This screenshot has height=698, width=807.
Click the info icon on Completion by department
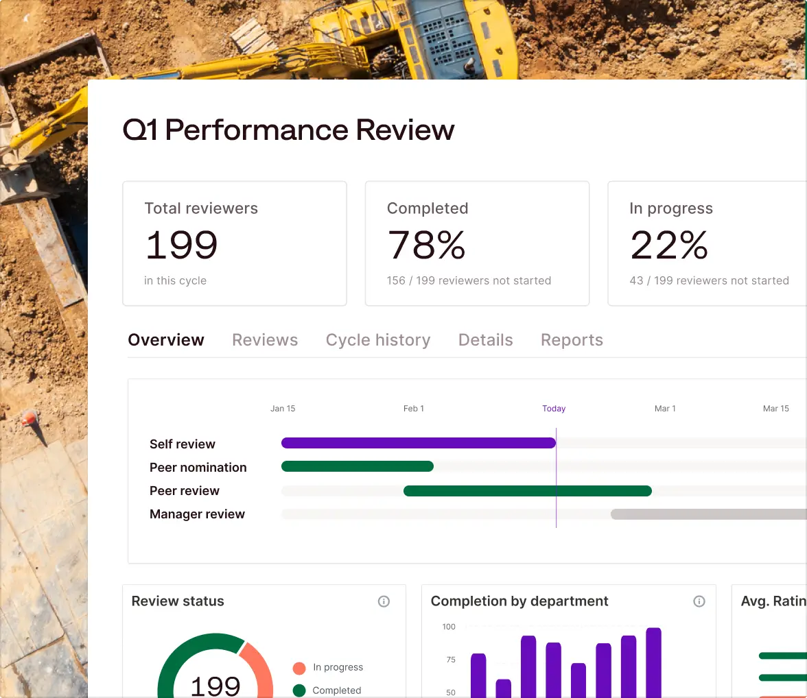[x=699, y=601]
